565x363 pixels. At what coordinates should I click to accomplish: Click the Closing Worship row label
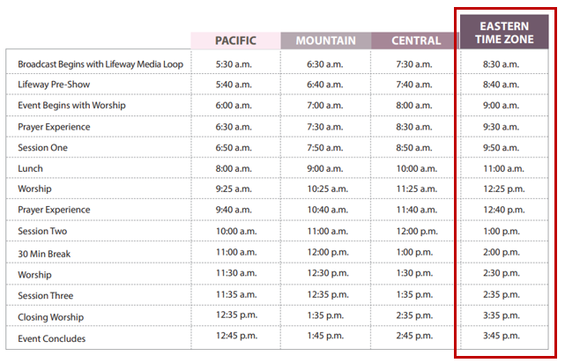pos(51,316)
